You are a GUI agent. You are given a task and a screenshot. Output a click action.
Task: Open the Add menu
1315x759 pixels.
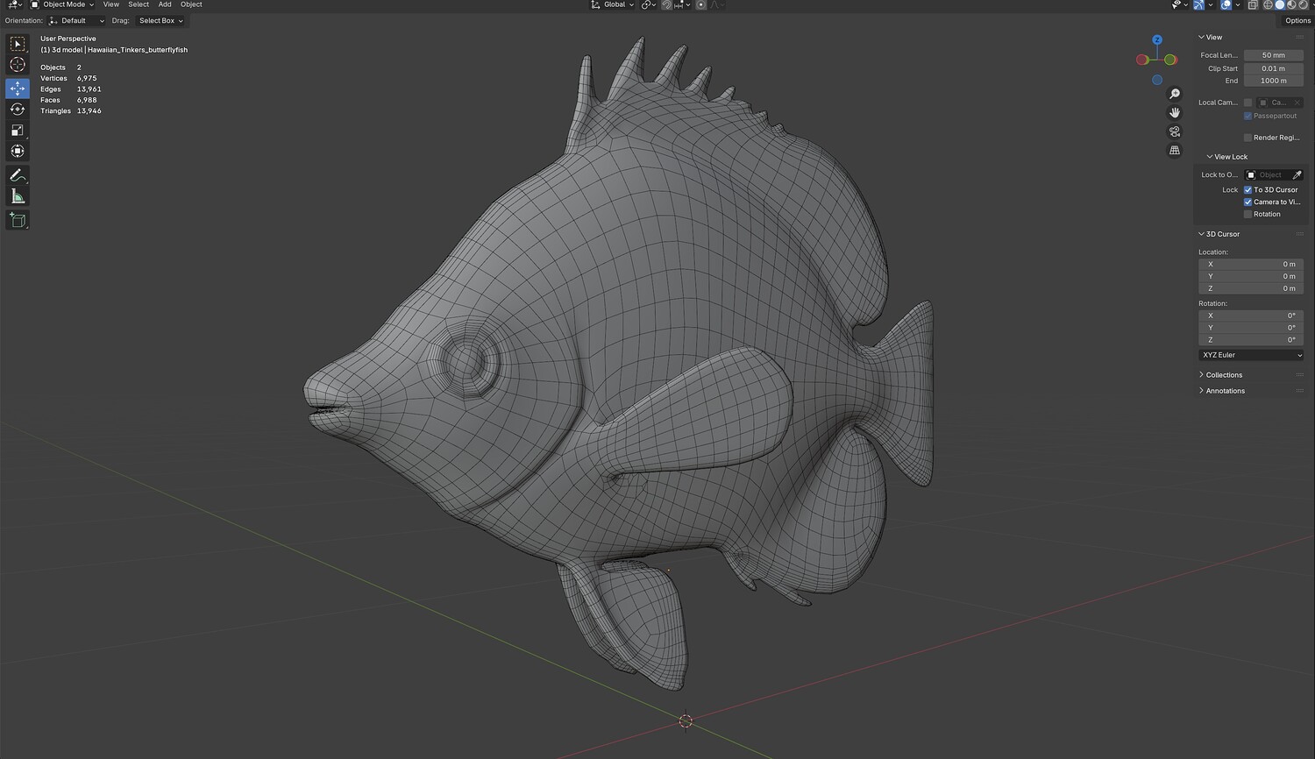(x=165, y=4)
